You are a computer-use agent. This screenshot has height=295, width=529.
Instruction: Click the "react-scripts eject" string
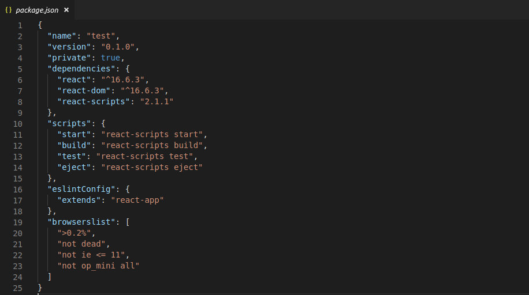click(152, 167)
